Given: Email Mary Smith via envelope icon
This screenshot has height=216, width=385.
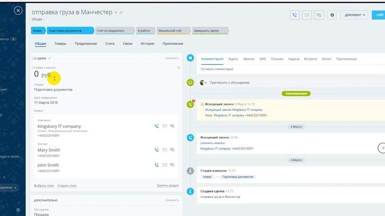Looking at the screenshot, I should click(x=164, y=150).
